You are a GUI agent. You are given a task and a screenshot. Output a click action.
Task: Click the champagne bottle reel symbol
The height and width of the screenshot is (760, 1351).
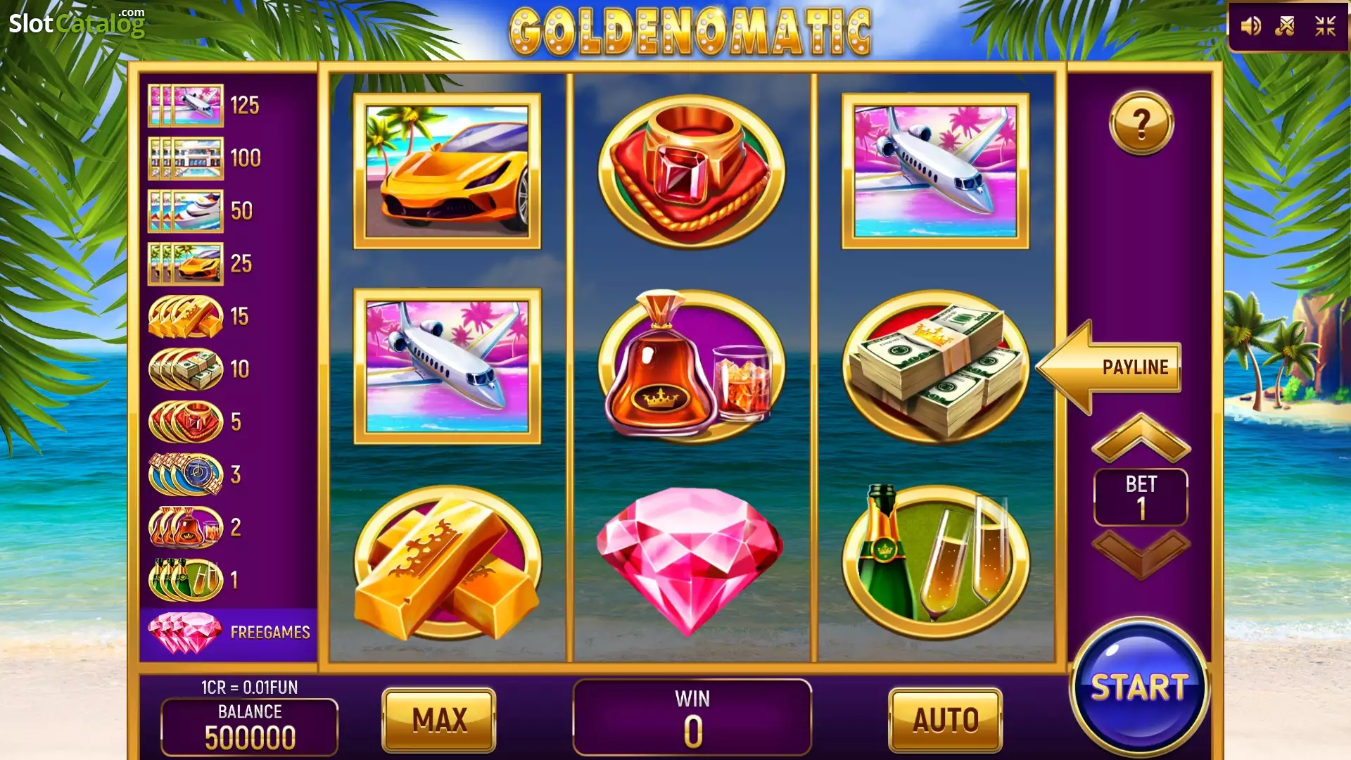935,561
